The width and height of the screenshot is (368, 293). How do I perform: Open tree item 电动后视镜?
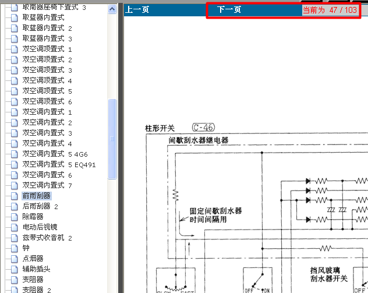(x=40, y=227)
